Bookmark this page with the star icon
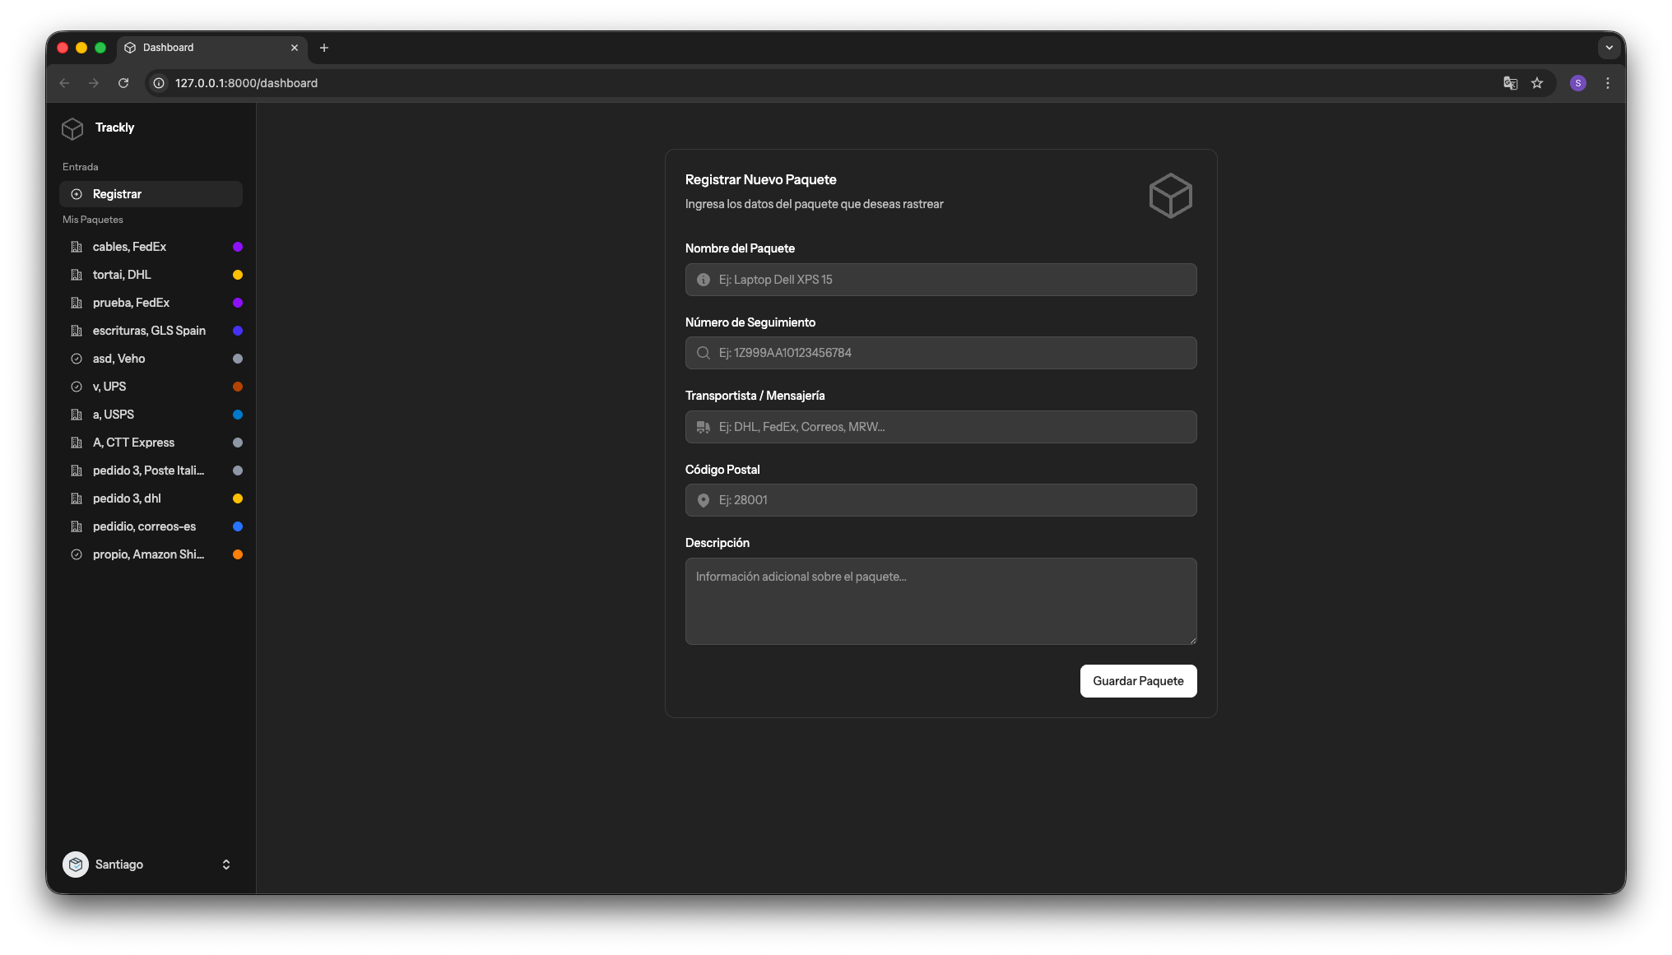 point(1537,83)
